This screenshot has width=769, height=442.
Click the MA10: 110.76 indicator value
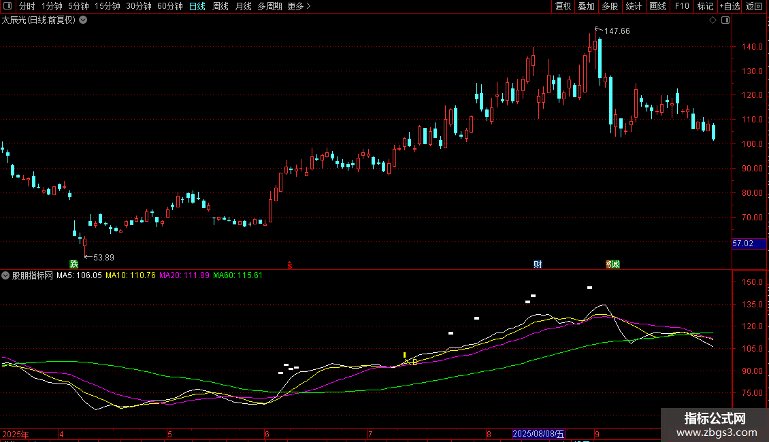(x=131, y=275)
